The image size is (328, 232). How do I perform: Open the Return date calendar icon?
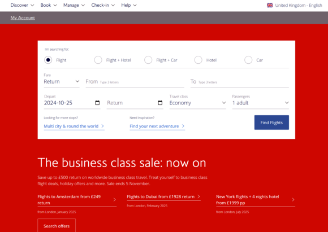tap(160, 103)
